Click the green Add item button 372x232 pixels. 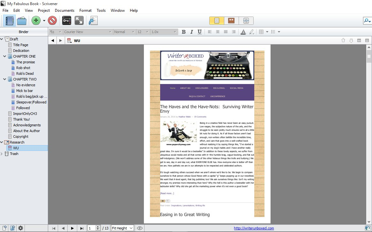pyautogui.click(x=36, y=21)
